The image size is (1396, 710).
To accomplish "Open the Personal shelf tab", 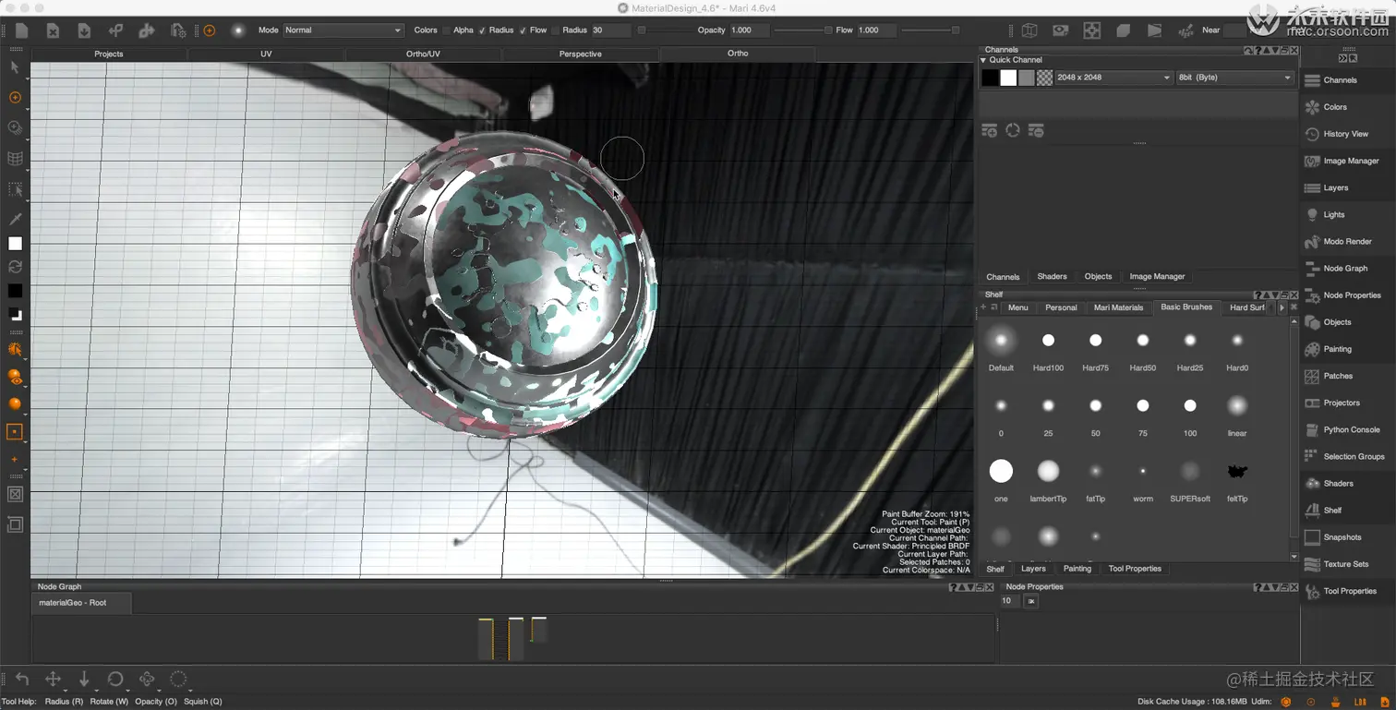I will (1061, 307).
